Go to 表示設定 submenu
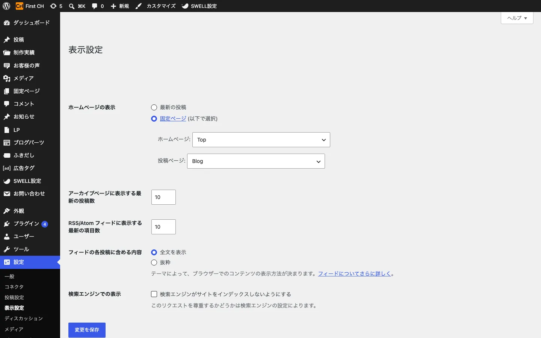Screen dimensions: 541x338 click(x=14, y=308)
